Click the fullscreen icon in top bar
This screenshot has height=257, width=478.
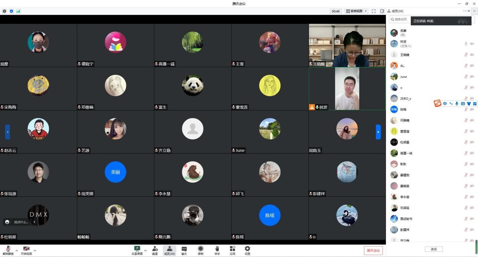click(373, 11)
